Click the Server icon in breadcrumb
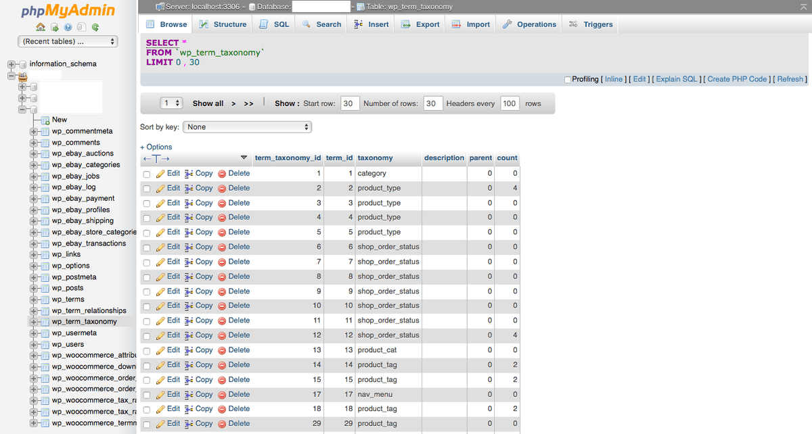The width and height of the screenshot is (812, 434). [x=160, y=7]
